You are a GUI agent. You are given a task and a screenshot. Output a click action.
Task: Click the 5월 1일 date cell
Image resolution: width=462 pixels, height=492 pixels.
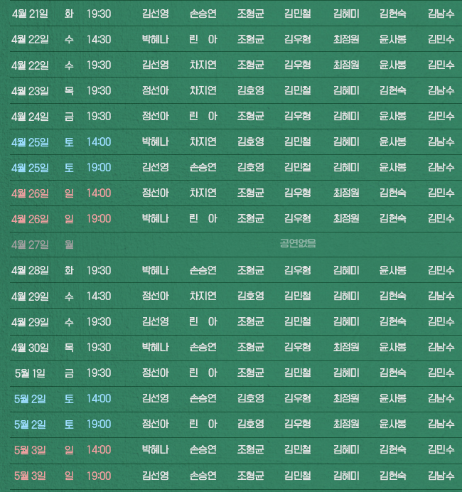tap(30, 373)
